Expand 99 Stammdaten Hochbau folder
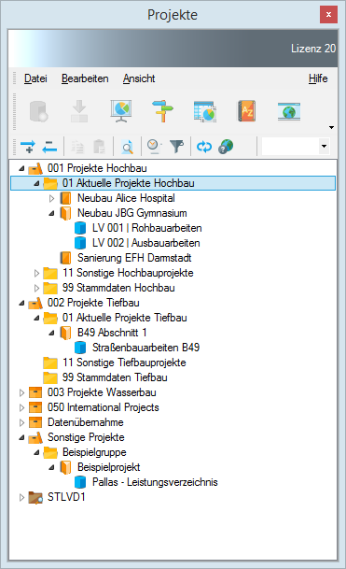The height and width of the screenshot is (569, 346). click(x=36, y=288)
